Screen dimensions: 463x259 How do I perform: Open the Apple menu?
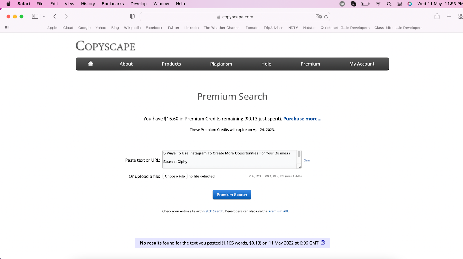point(9,4)
